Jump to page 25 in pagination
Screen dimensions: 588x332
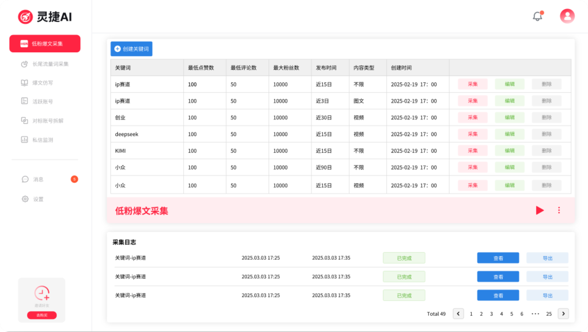[549, 314]
